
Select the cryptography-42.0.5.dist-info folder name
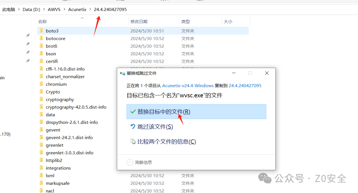click(76, 107)
